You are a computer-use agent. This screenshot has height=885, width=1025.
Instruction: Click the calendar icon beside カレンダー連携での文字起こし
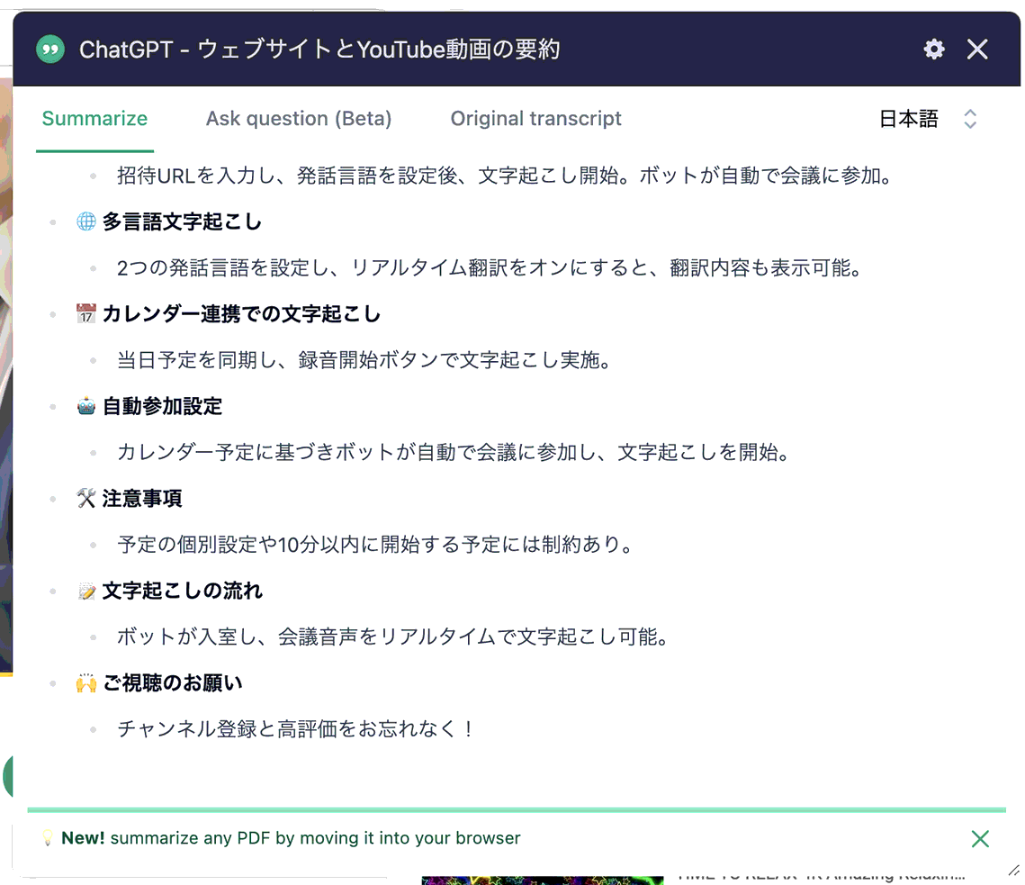click(86, 313)
